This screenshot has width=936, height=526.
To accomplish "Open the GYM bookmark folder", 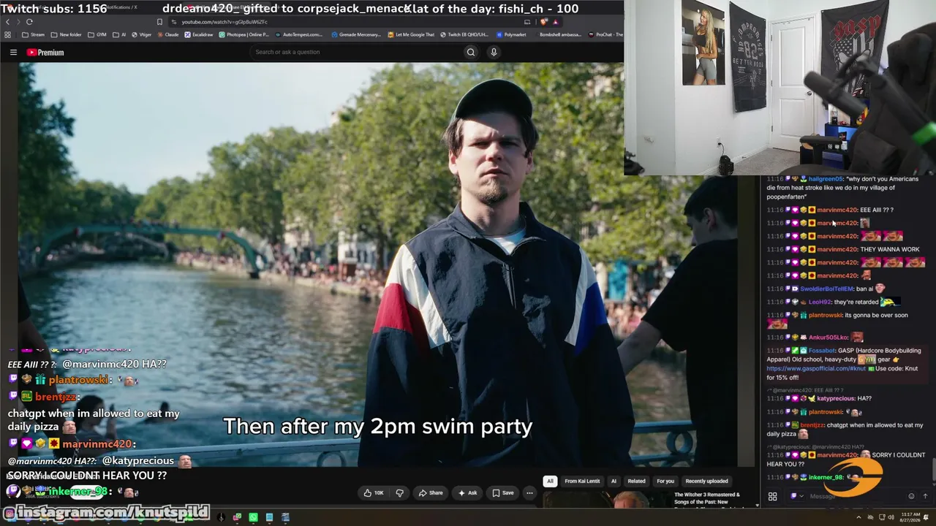I will [x=97, y=34].
